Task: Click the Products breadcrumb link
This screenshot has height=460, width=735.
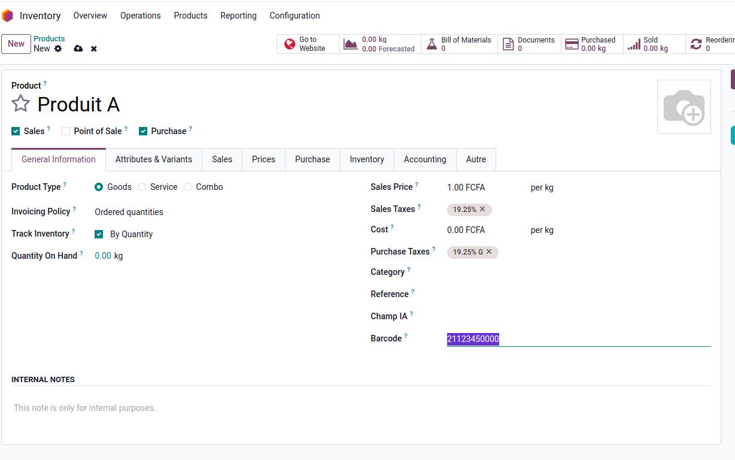Action: tap(49, 39)
